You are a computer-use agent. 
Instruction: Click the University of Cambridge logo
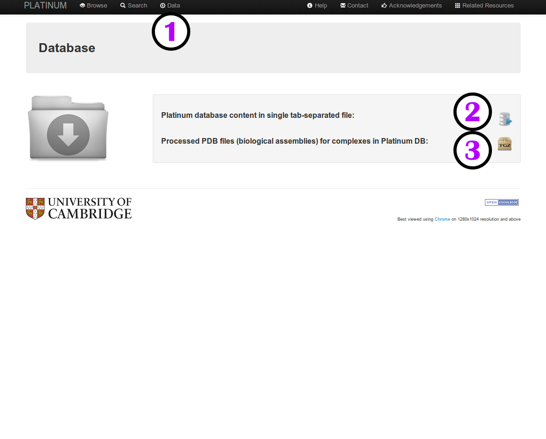79,208
